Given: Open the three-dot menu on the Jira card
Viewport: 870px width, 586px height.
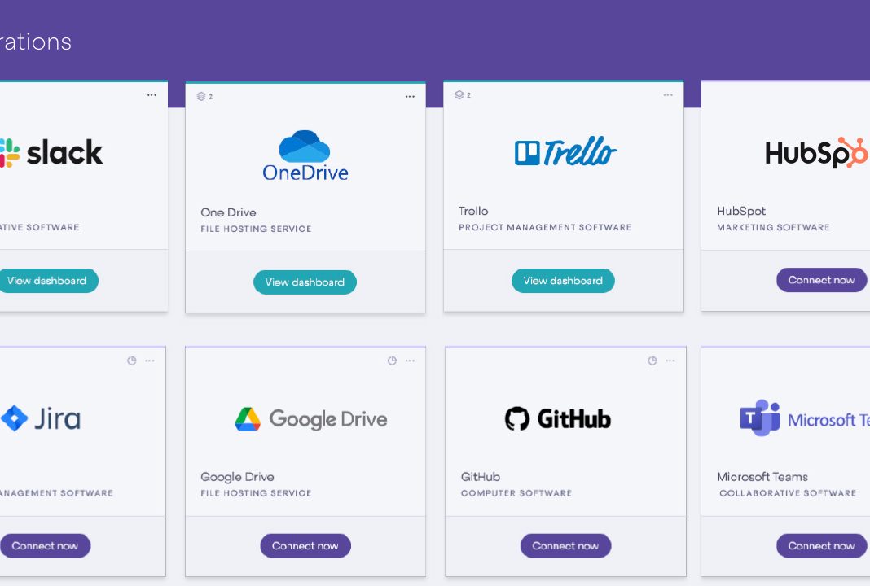Looking at the screenshot, I should 150,361.
